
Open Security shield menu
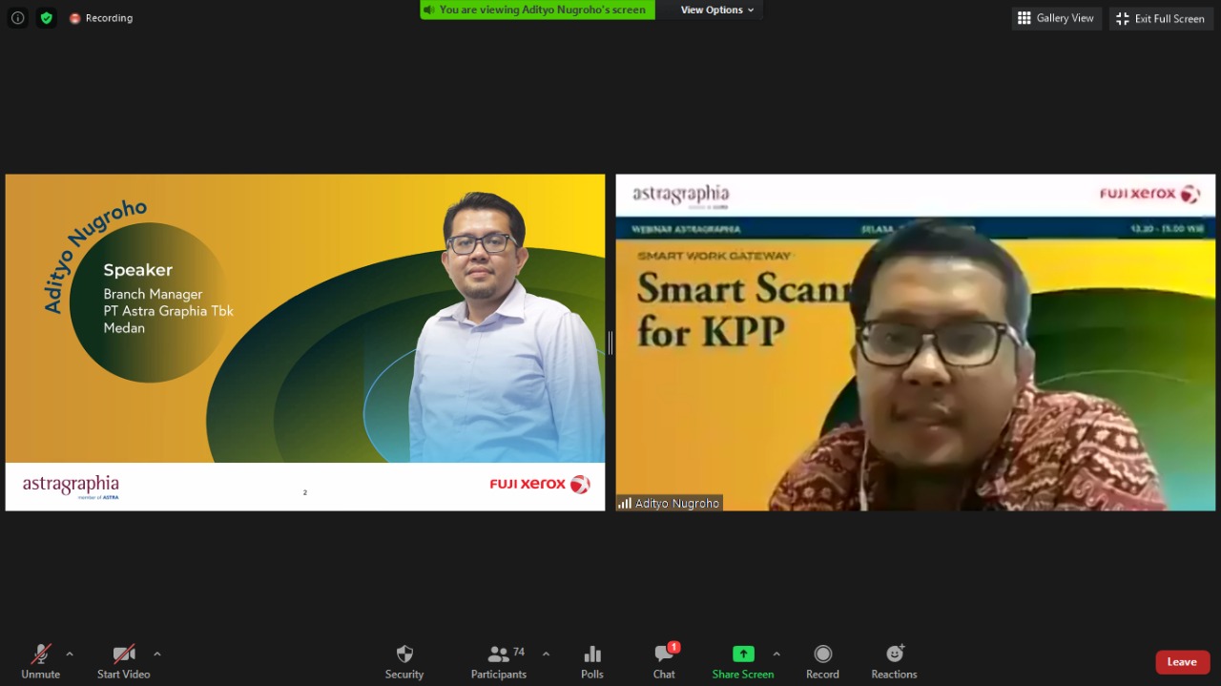404,660
